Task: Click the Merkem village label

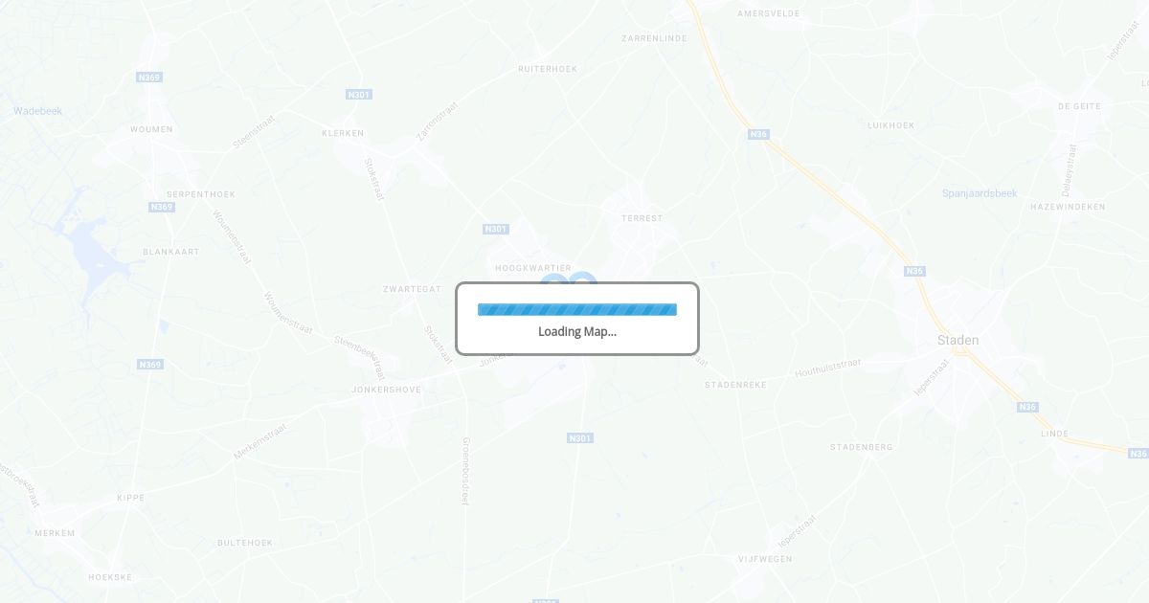Action: pyautogui.click(x=55, y=533)
